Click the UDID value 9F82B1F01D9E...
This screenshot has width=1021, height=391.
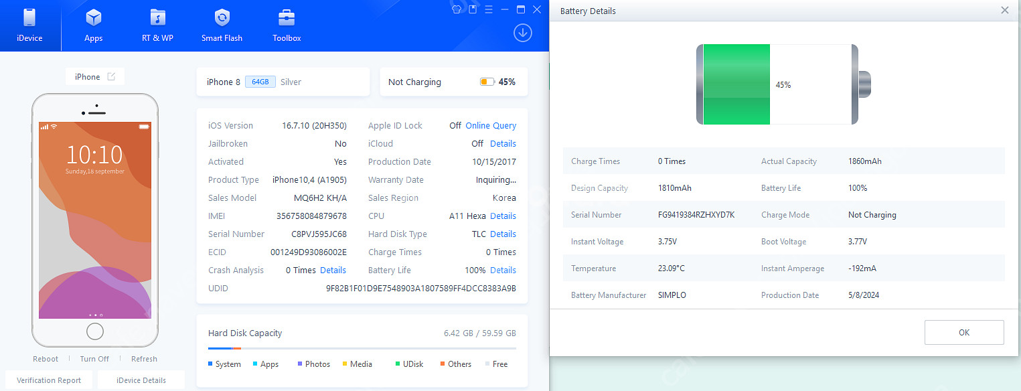tap(421, 288)
